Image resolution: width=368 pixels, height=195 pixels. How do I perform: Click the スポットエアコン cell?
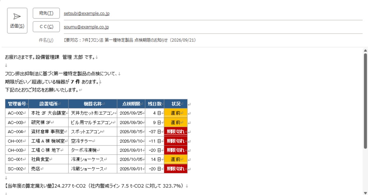[x=93, y=132]
